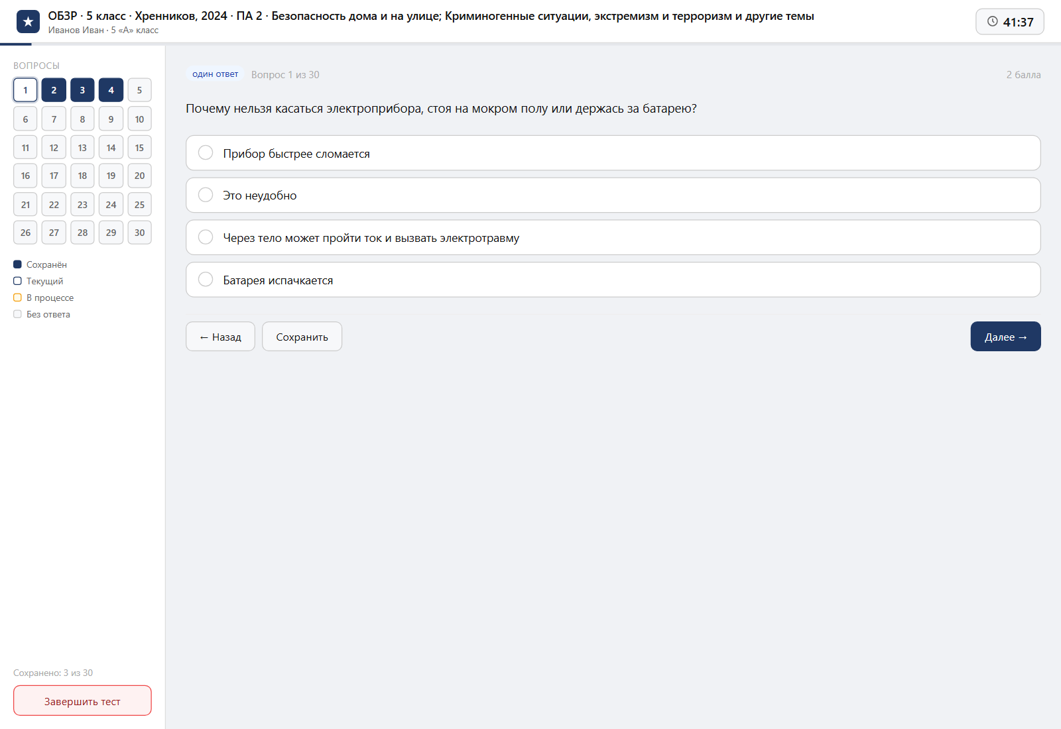Jump to question 15
The height and width of the screenshot is (729, 1061).
139,148
